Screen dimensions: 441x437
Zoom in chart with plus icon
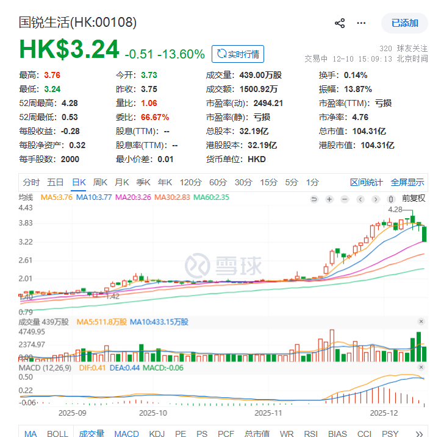tap(329, 199)
